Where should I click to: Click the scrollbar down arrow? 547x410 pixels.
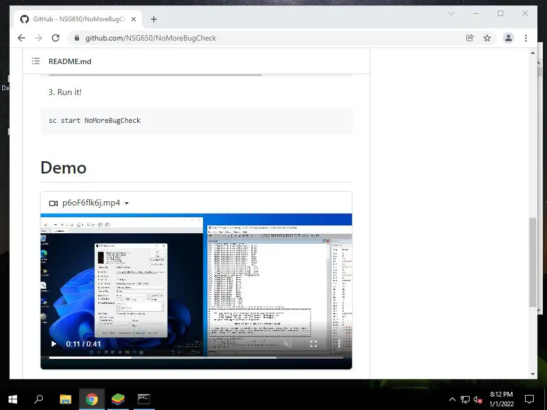[533, 374]
